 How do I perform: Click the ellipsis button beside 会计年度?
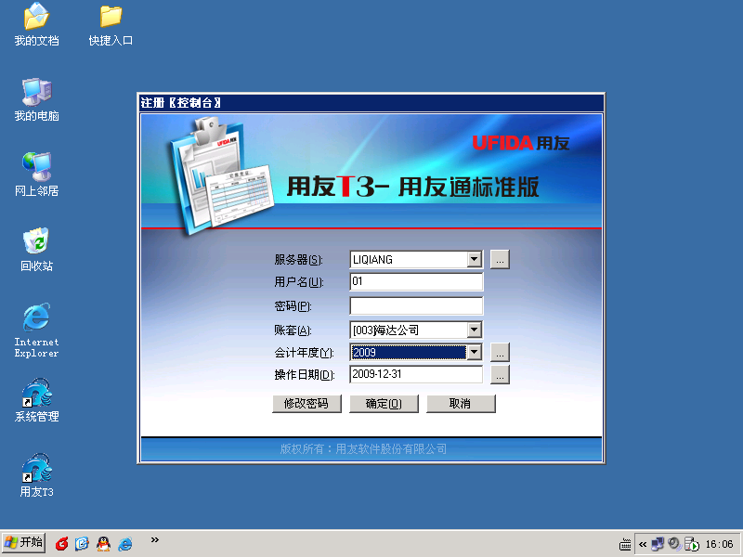(x=500, y=353)
